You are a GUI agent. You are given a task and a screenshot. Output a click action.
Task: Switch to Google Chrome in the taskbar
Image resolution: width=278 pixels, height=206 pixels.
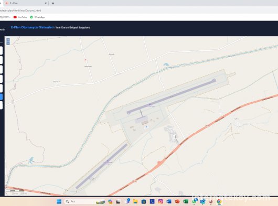pyautogui.click(x=219, y=201)
